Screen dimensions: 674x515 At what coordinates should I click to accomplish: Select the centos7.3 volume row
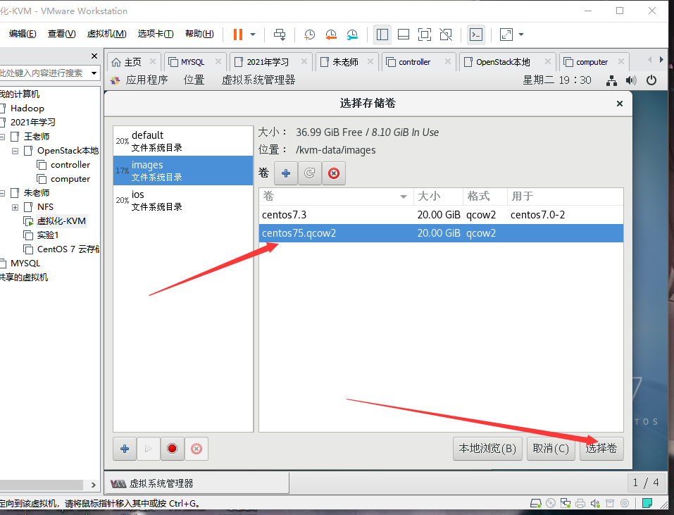click(441, 215)
